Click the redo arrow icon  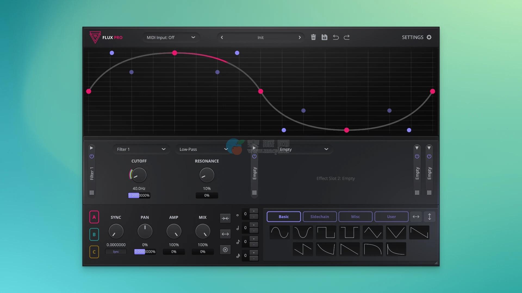[x=347, y=37]
